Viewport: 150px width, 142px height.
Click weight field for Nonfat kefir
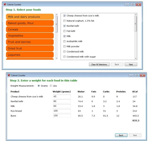[x=62, y=101]
